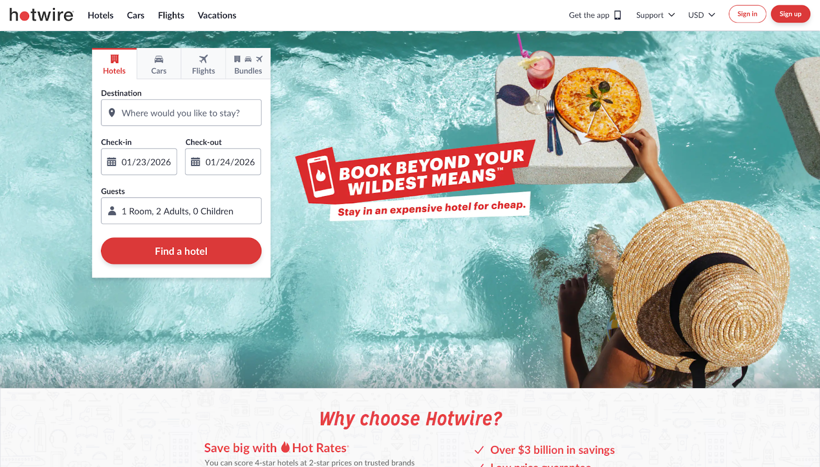Viewport: 820px width, 467px height.
Task: Open Hotels in top navigation
Action: coord(100,15)
